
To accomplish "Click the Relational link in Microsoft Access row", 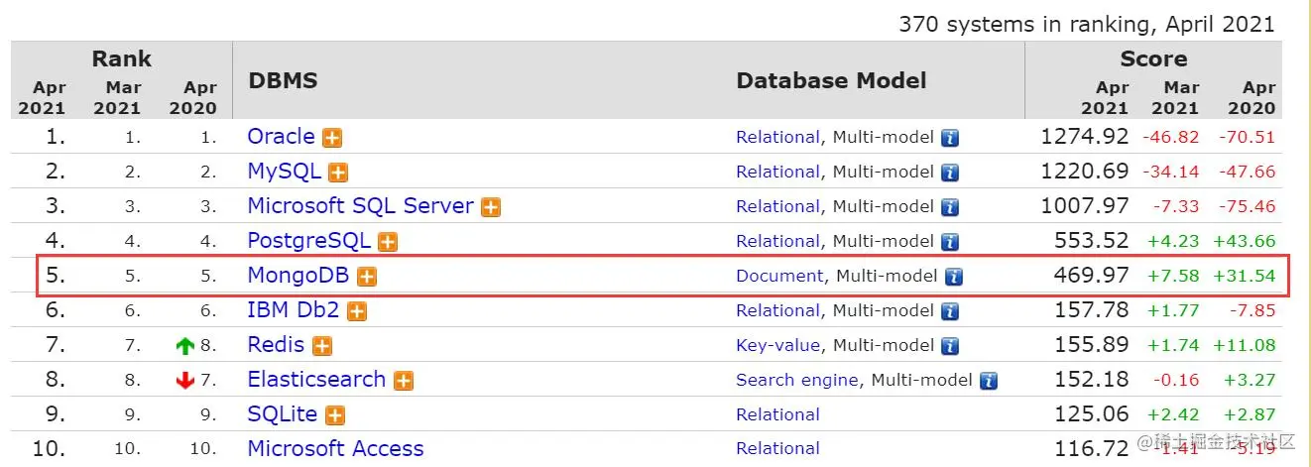I will 777,449.
